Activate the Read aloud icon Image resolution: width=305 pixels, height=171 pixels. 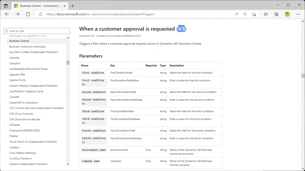236,14
